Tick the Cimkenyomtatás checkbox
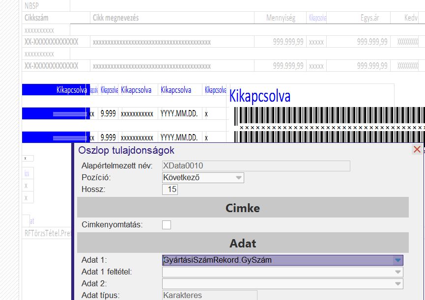Image resolution: width=425 pixels, height=300 pixels. point(167,225)
